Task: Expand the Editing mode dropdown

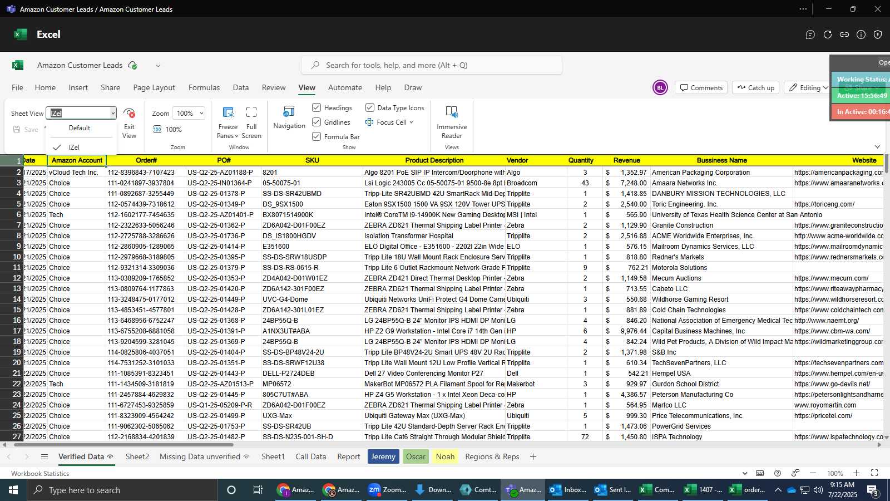Action: tap(825, 88)
